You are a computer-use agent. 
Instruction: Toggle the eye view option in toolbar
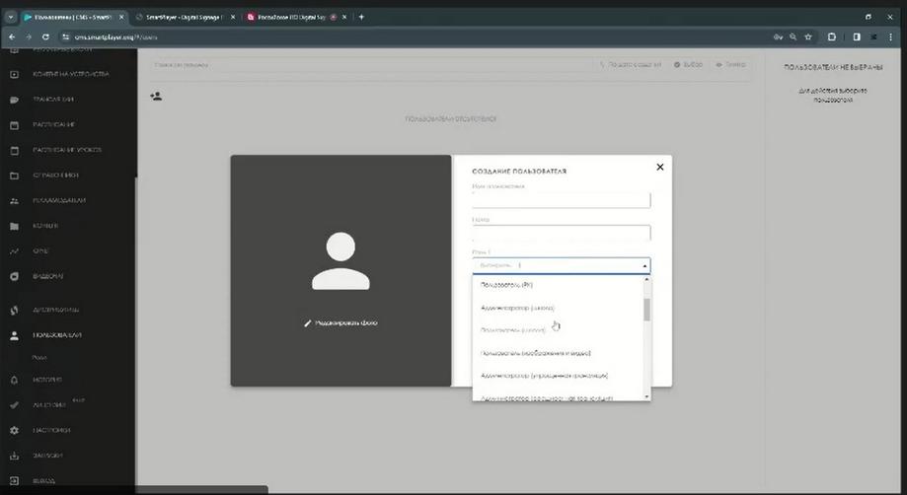click(x=731, y=65)
